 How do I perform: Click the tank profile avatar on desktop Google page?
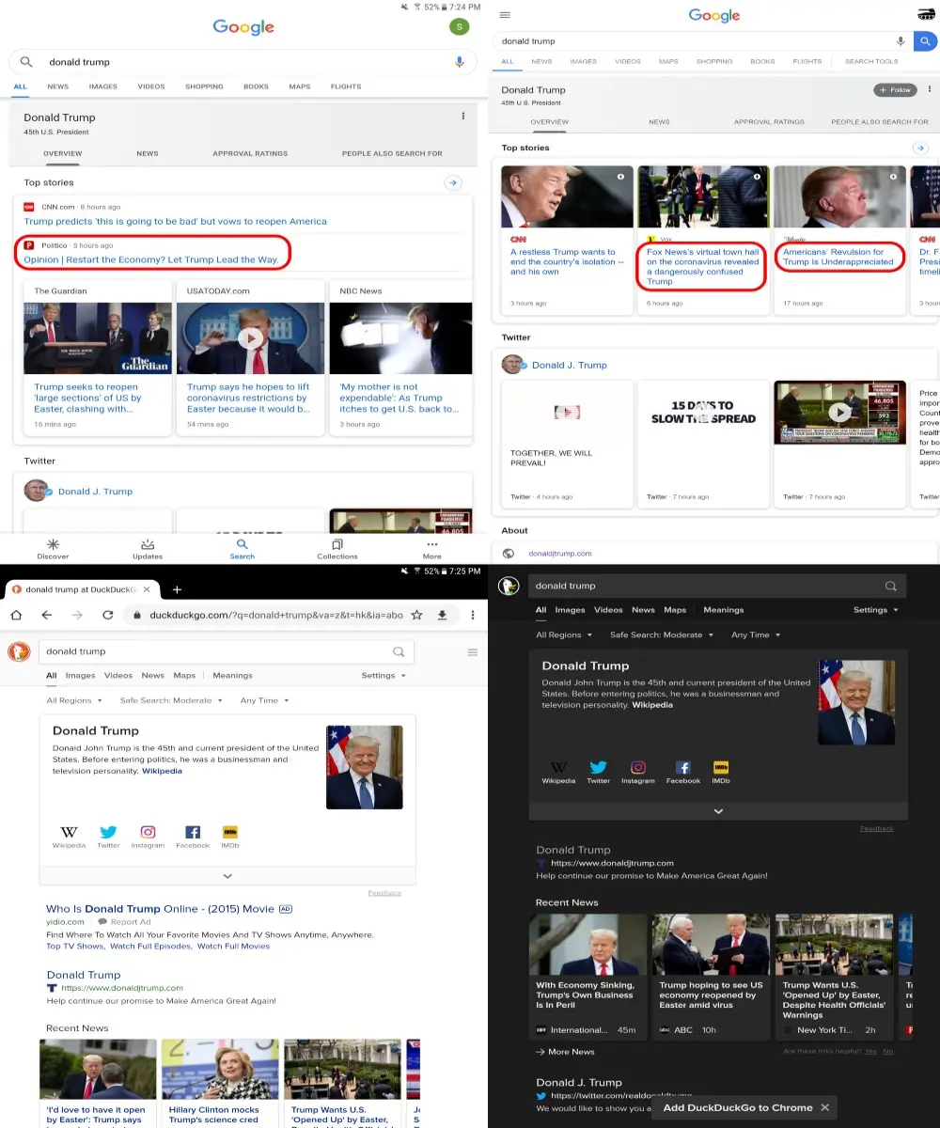[925, 15]
